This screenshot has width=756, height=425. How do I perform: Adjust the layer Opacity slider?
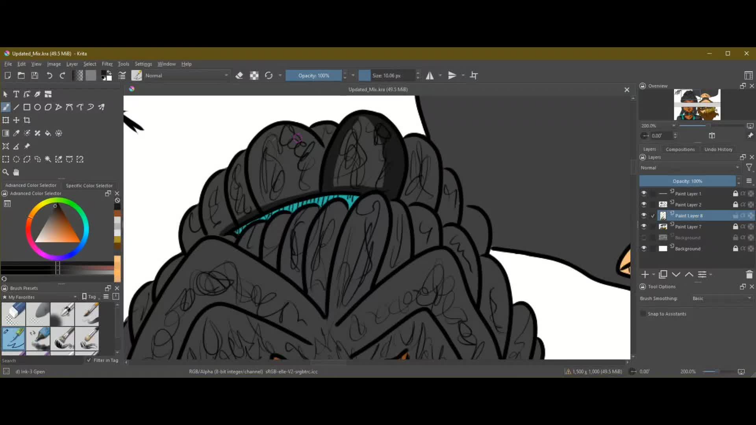click(x=687, y=181)
